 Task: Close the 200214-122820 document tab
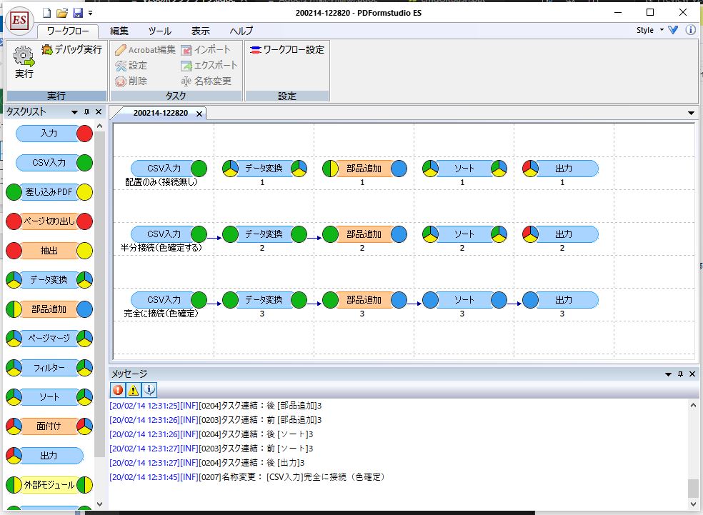199,114
